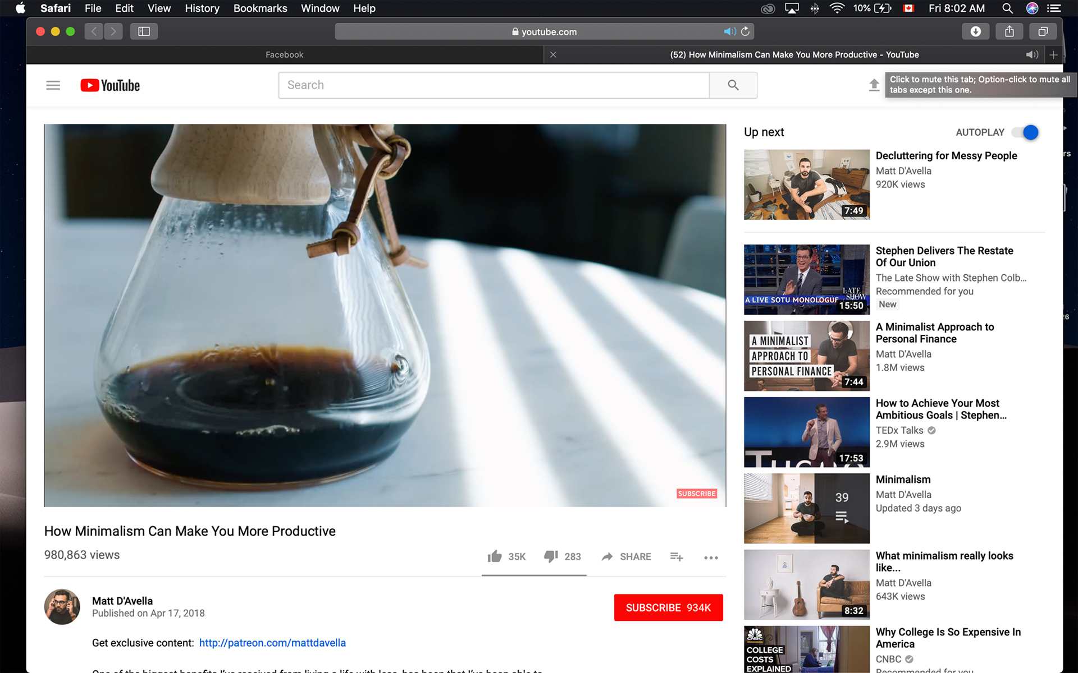Close the YouTube tab
Image resolution: width=1078 pixels, height=673 pixels.
tap(553, 54)
